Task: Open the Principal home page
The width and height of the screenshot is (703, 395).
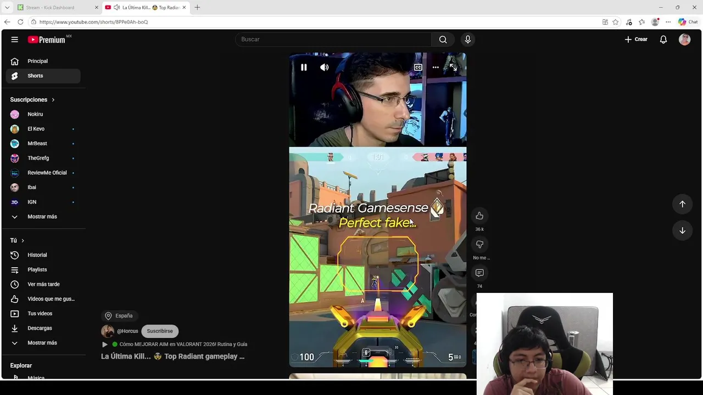Action: (43, 61)
